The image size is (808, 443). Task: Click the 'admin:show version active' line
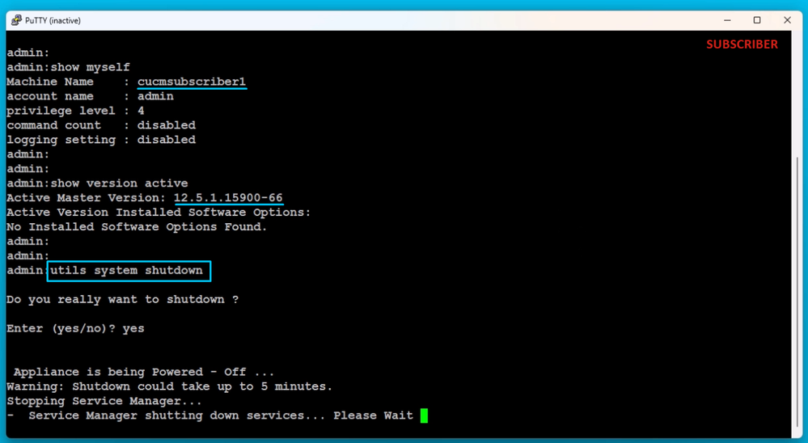pos(97,184)
